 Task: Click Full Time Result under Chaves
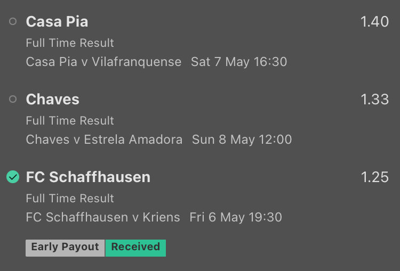[70, 120]
